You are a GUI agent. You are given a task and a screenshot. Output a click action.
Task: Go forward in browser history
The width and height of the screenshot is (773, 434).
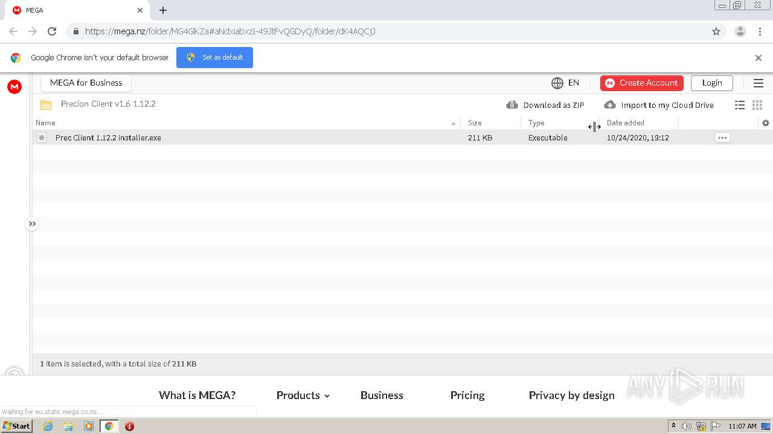click(33, 31)
